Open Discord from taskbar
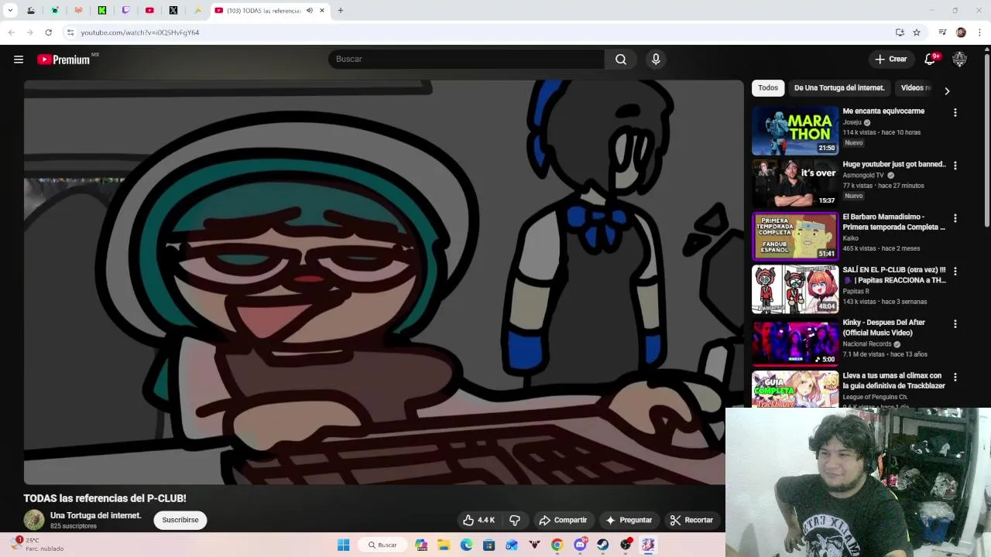The height and width of the screenshot is (557, 991). click(x=580, y=545)
